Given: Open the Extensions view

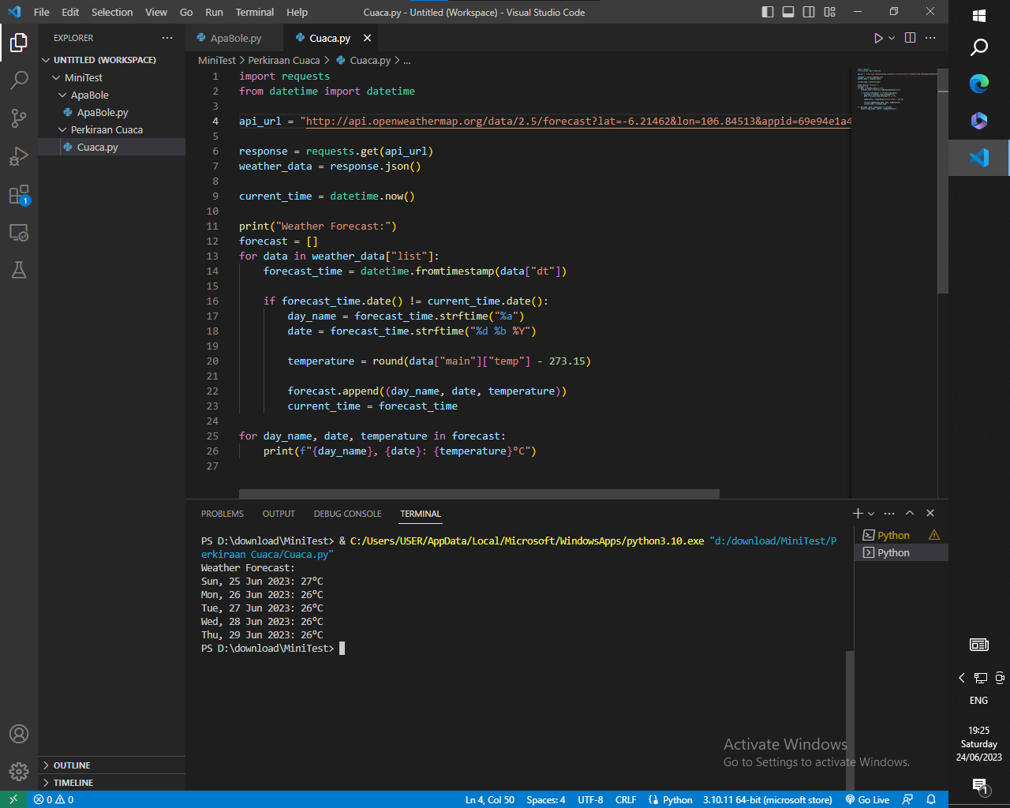Looking at the screenshot, I should point(19,195).
